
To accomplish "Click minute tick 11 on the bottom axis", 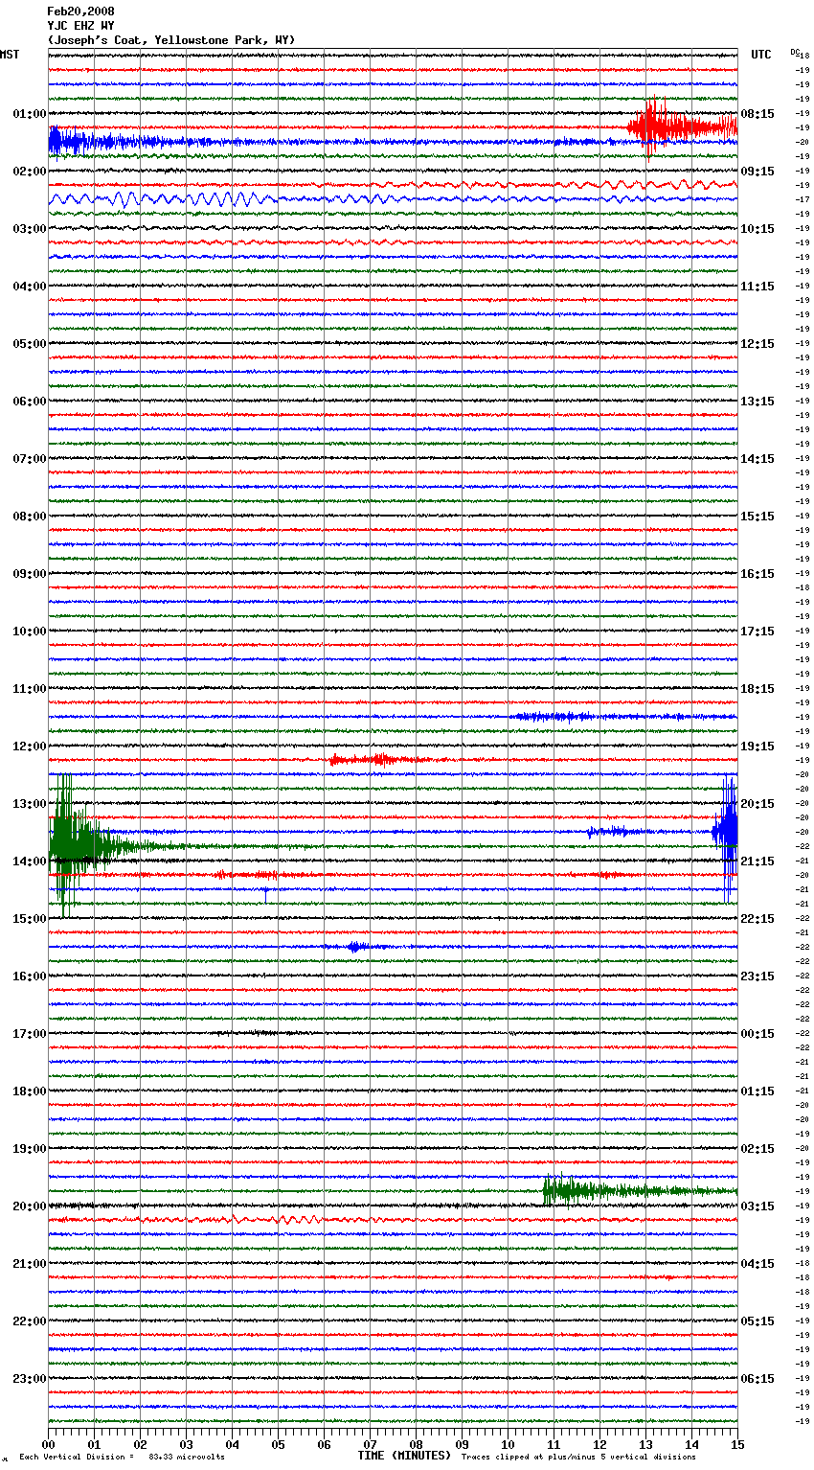I will (x=554, y=1444).
